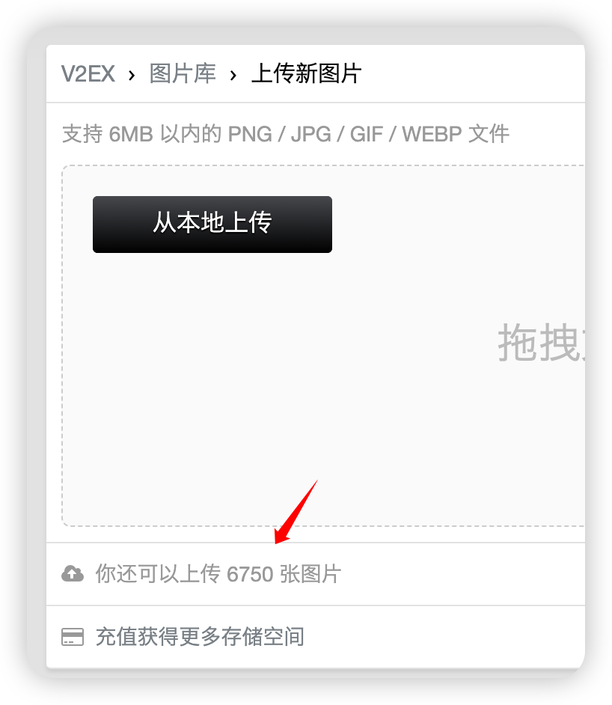Viewport: 612px width, 705px height.
Task: Click the red arrow annotation
Action: [x=296, y=512]
